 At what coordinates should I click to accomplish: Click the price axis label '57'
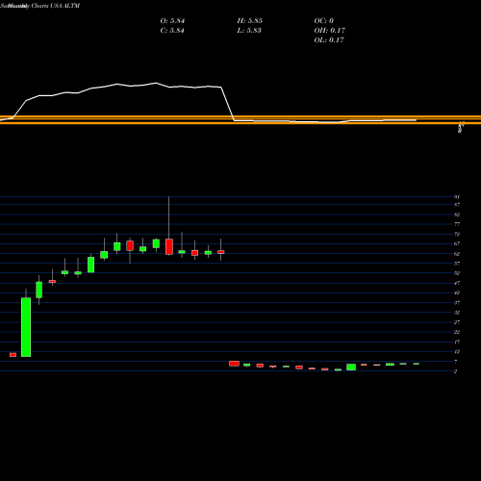click(457, 264)
